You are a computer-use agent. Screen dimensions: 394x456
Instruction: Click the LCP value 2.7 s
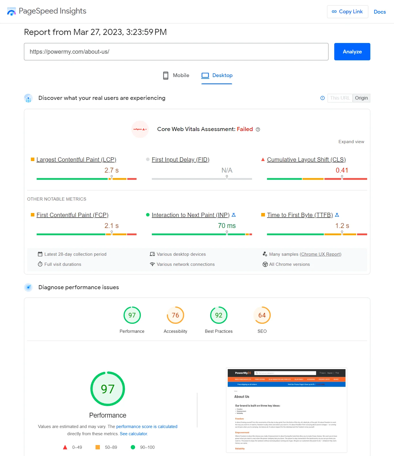[x=111, y=170]
